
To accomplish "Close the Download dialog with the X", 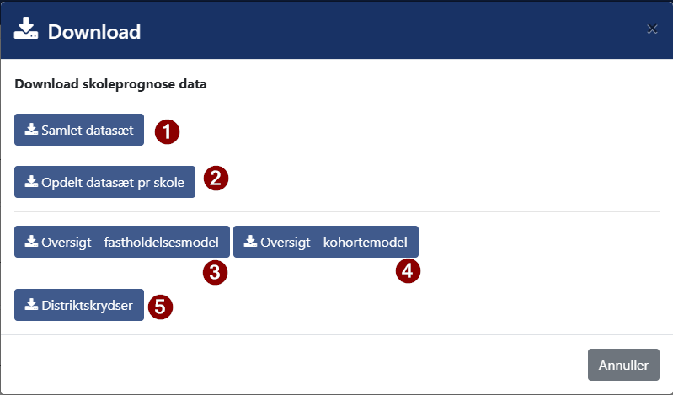I will coord(652,29).
